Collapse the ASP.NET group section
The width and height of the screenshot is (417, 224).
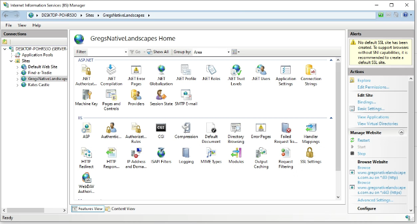(x=331, y=60)
